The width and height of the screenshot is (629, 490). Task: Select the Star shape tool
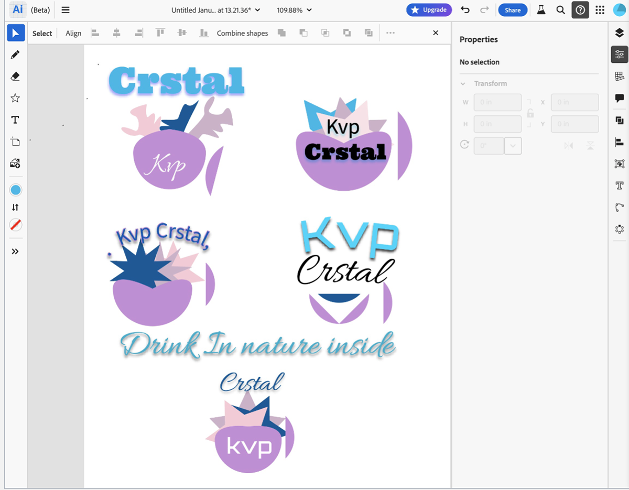(x=15, y=98)
